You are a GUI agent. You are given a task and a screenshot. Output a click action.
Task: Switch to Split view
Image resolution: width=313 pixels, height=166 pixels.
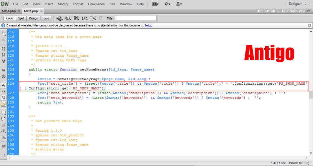(21, 18)
